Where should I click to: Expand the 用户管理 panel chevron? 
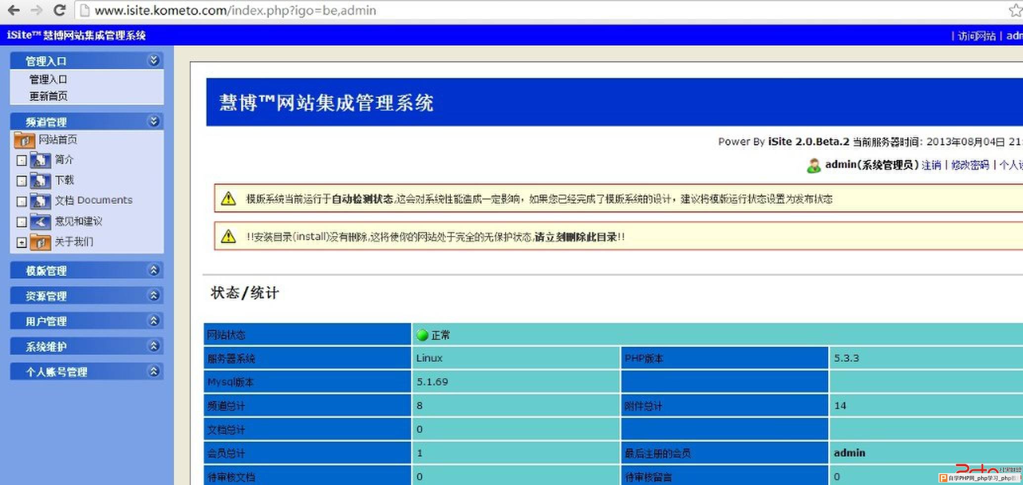click(x=154, y=321)
